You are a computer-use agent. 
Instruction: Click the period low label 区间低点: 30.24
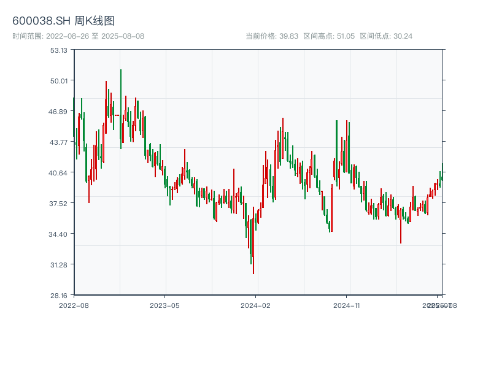click(x=386, y=36)
